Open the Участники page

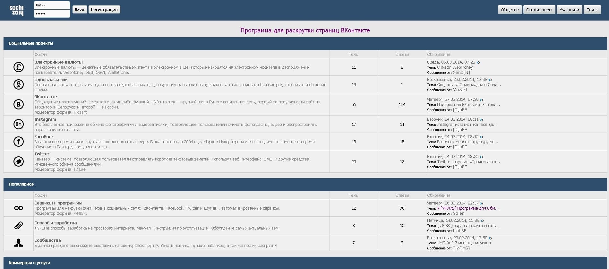pos(569,10)
